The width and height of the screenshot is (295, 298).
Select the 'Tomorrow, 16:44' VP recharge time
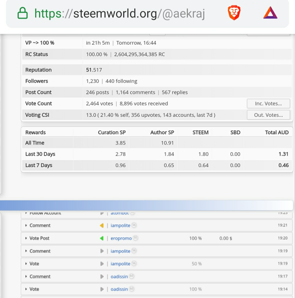136,43
